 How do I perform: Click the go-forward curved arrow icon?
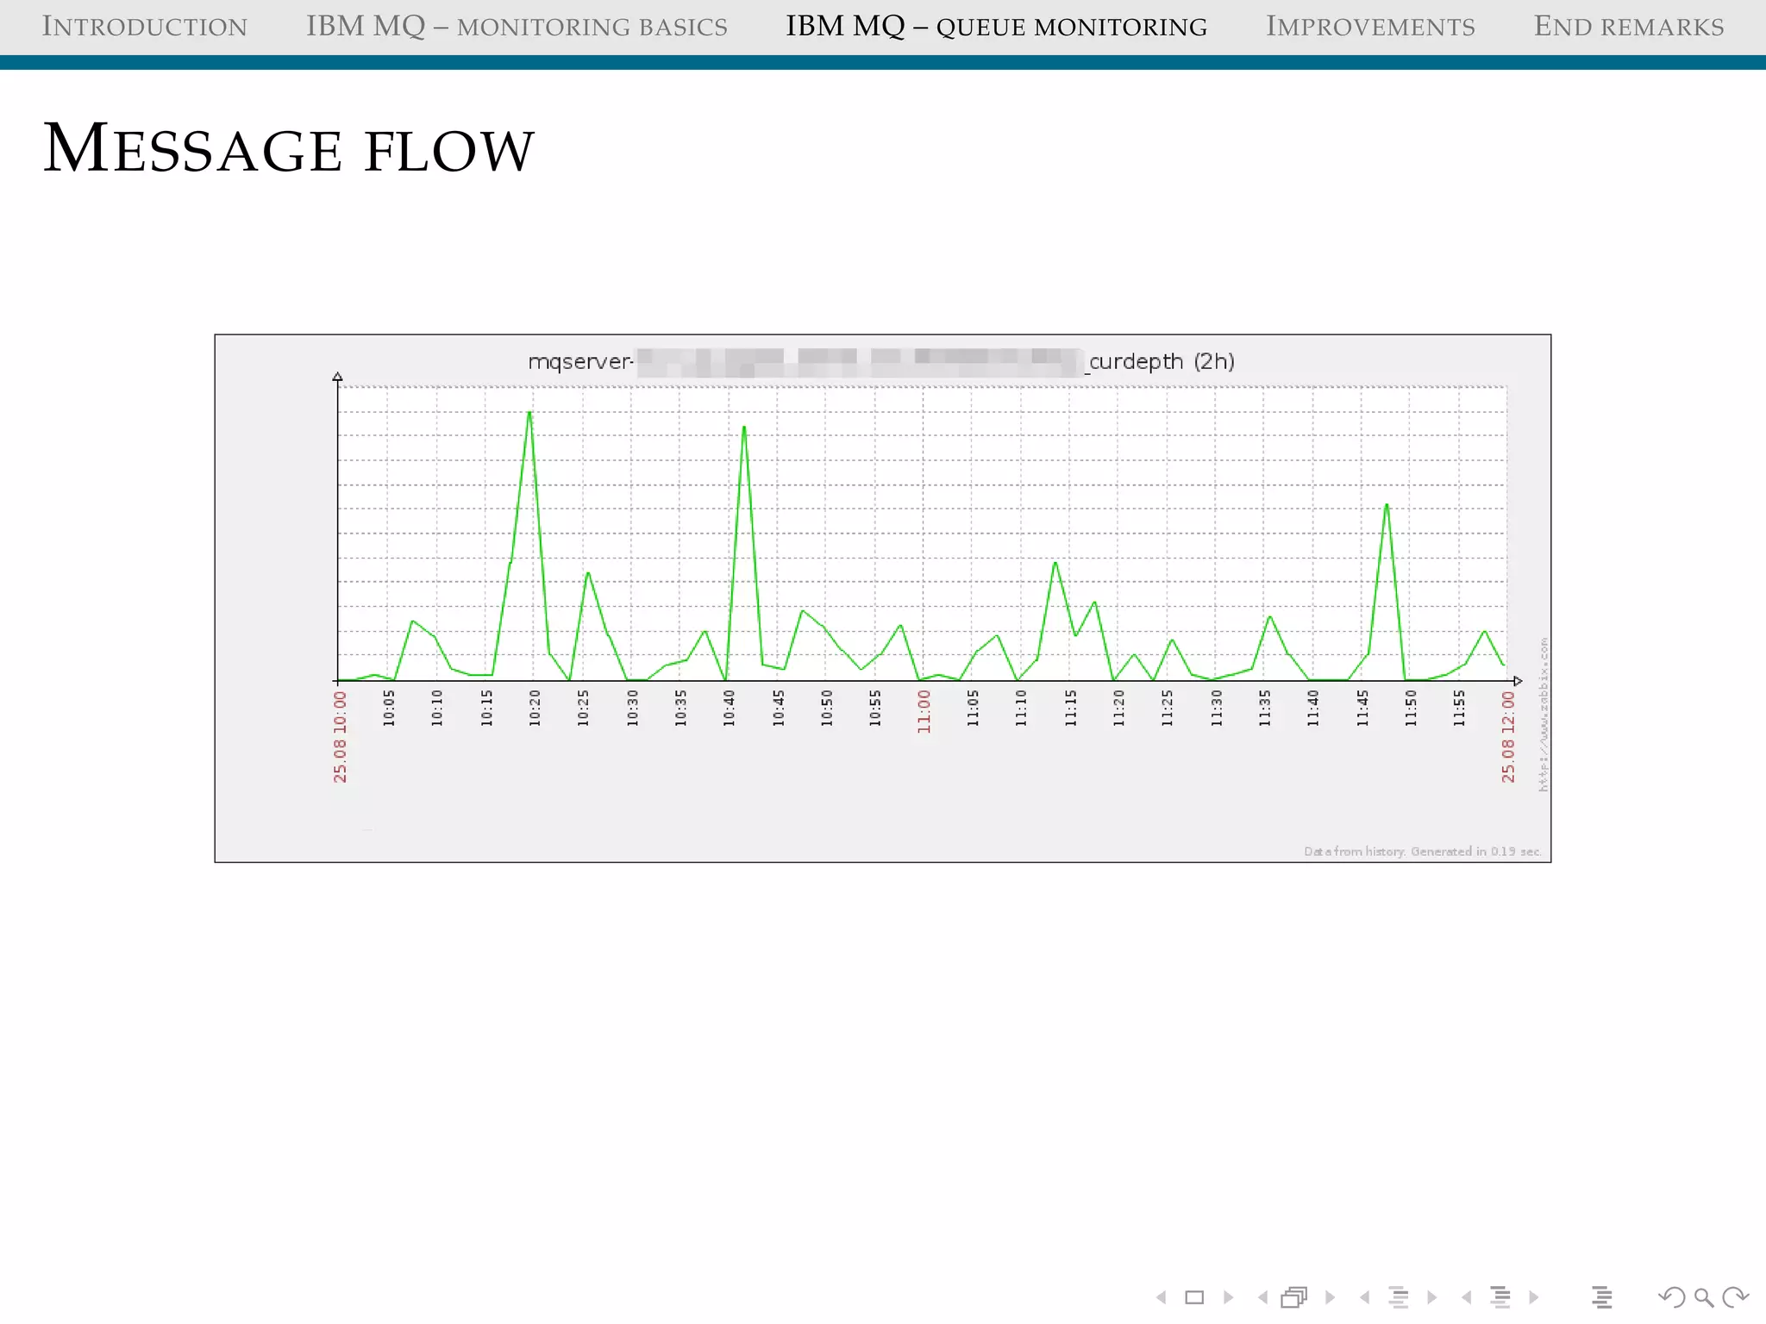pyautogui.click(x=1736, y=1297)
